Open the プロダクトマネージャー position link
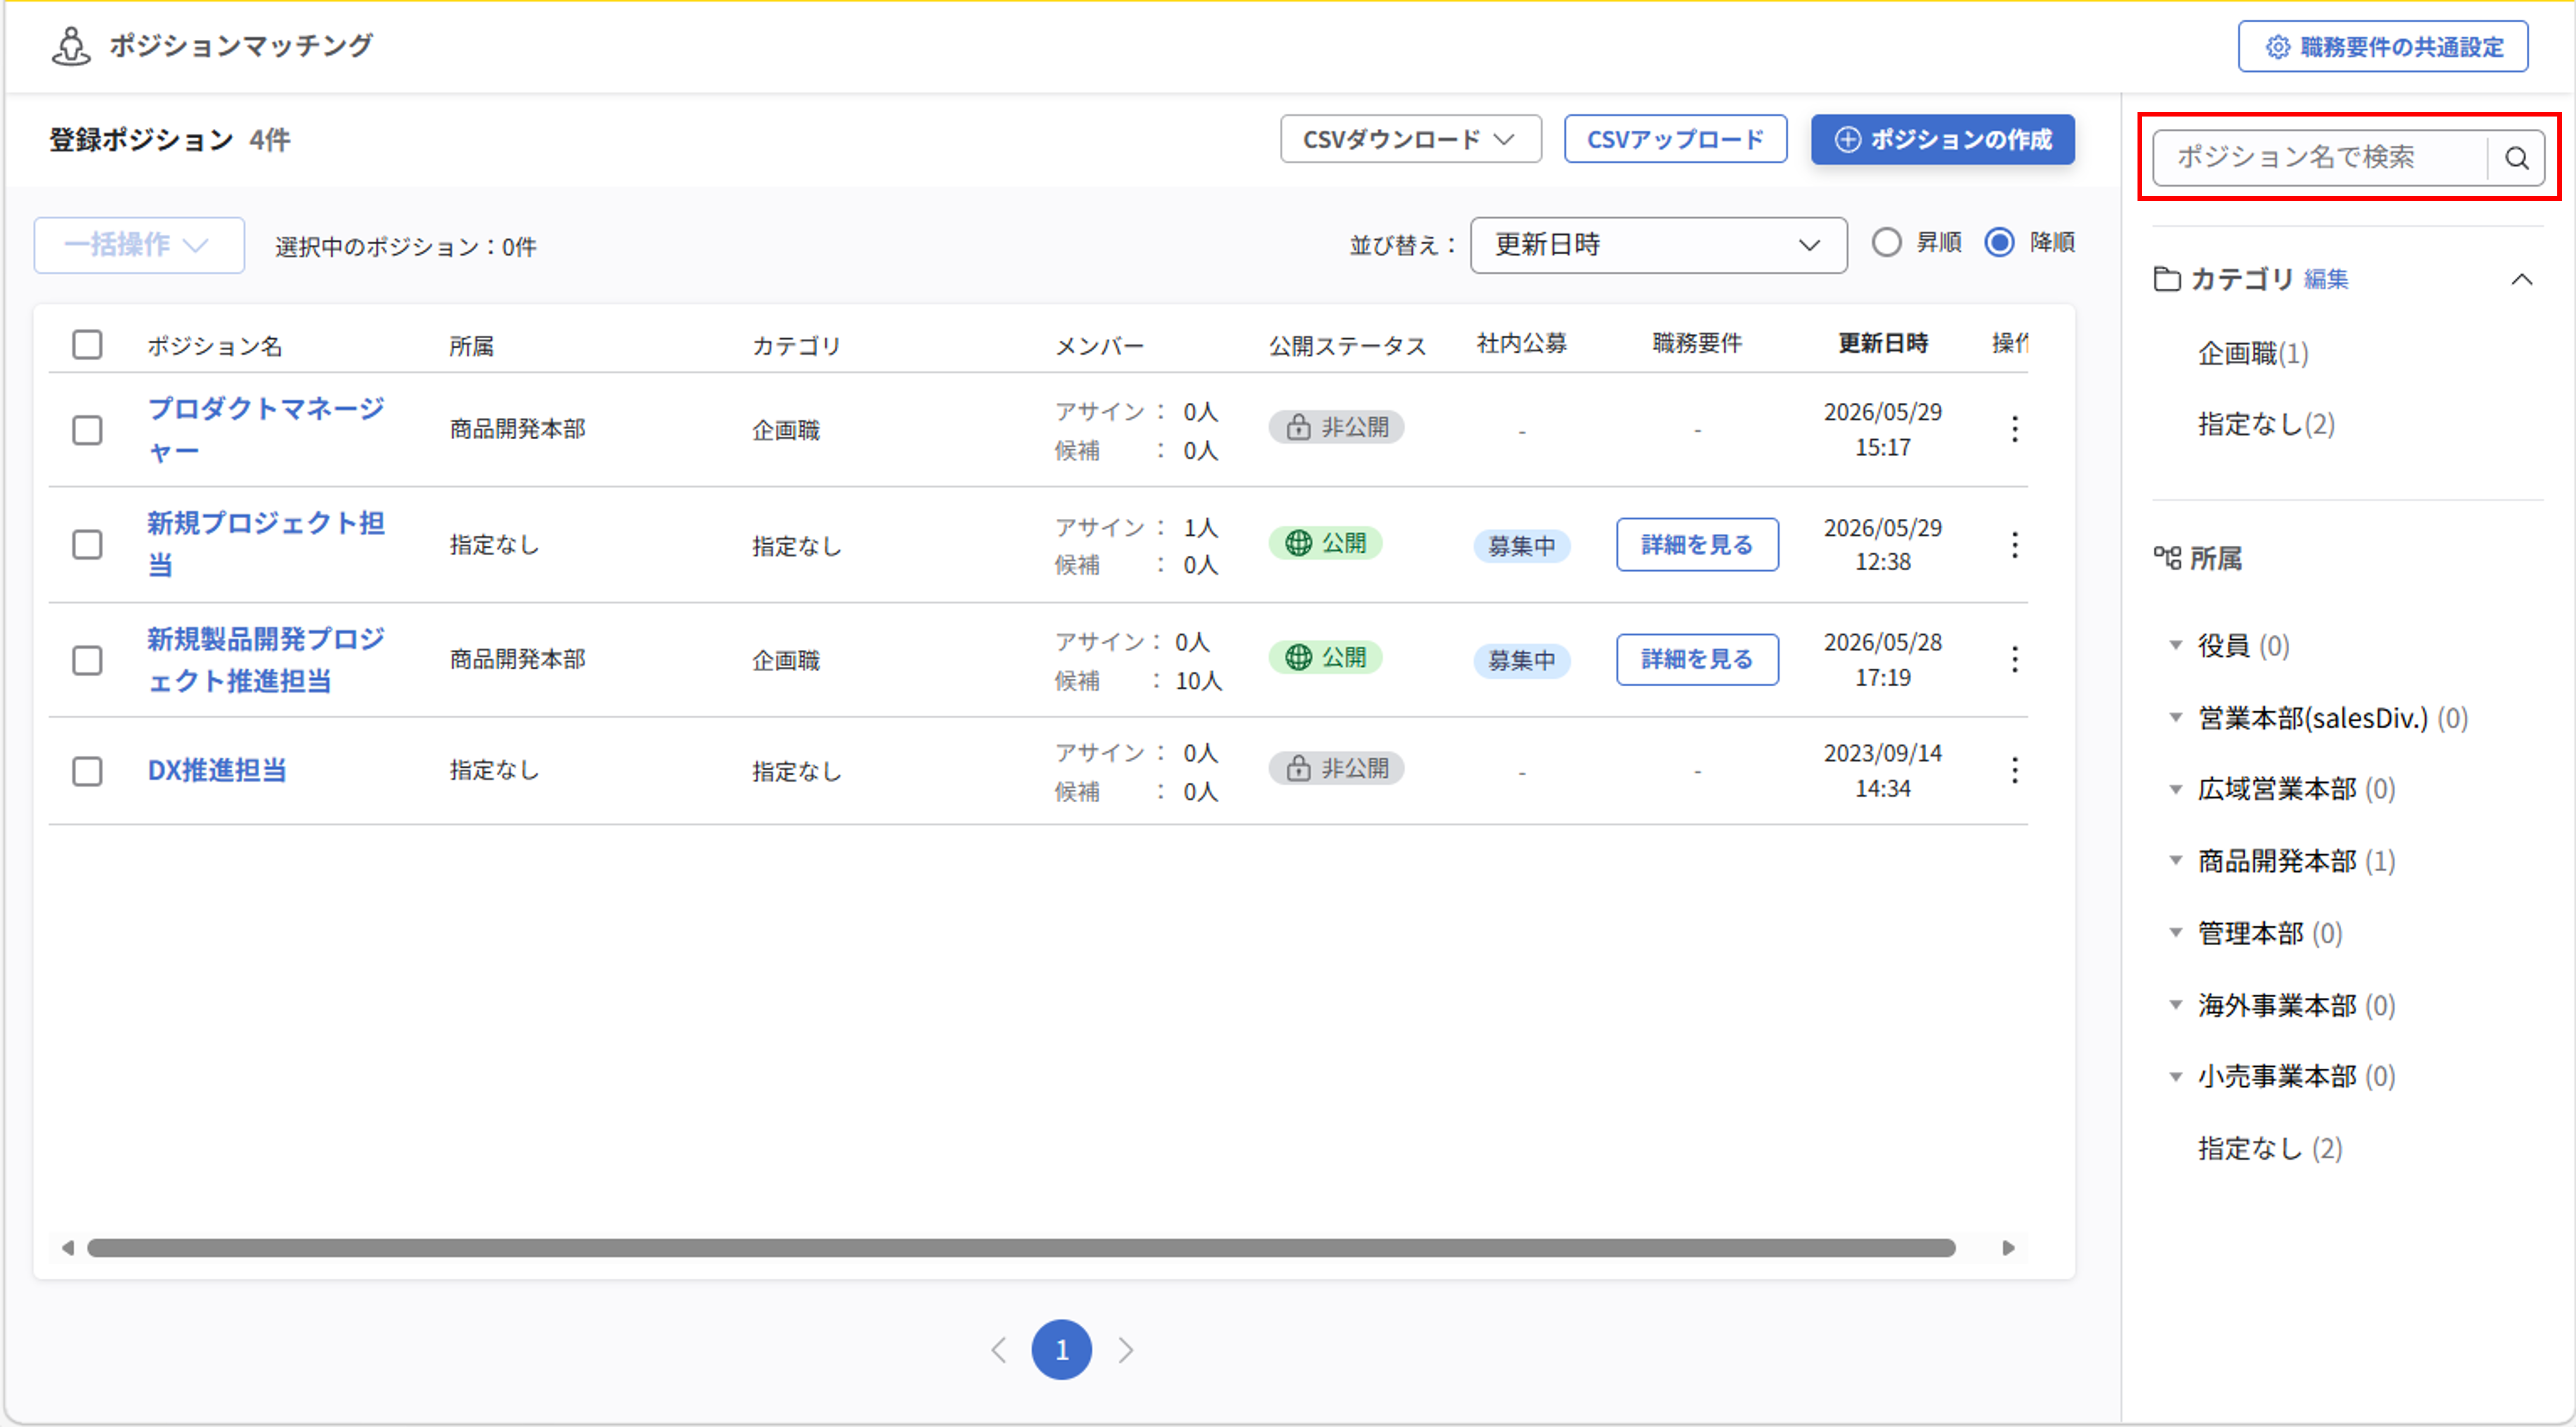 coord(265,430)
